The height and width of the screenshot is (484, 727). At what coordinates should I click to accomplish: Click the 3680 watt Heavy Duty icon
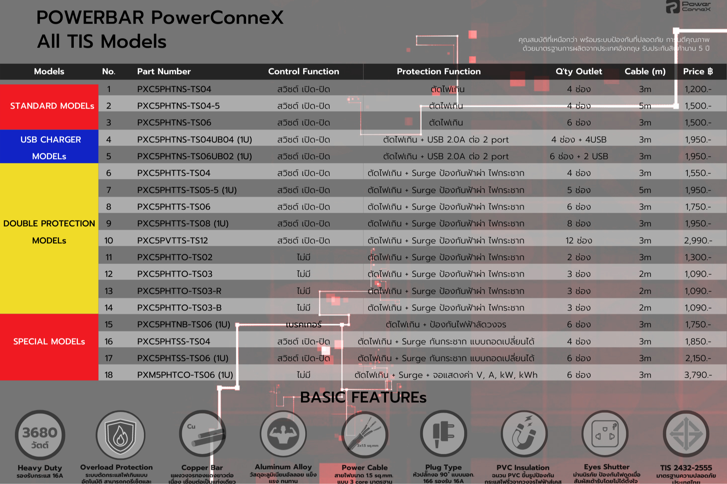40,435
